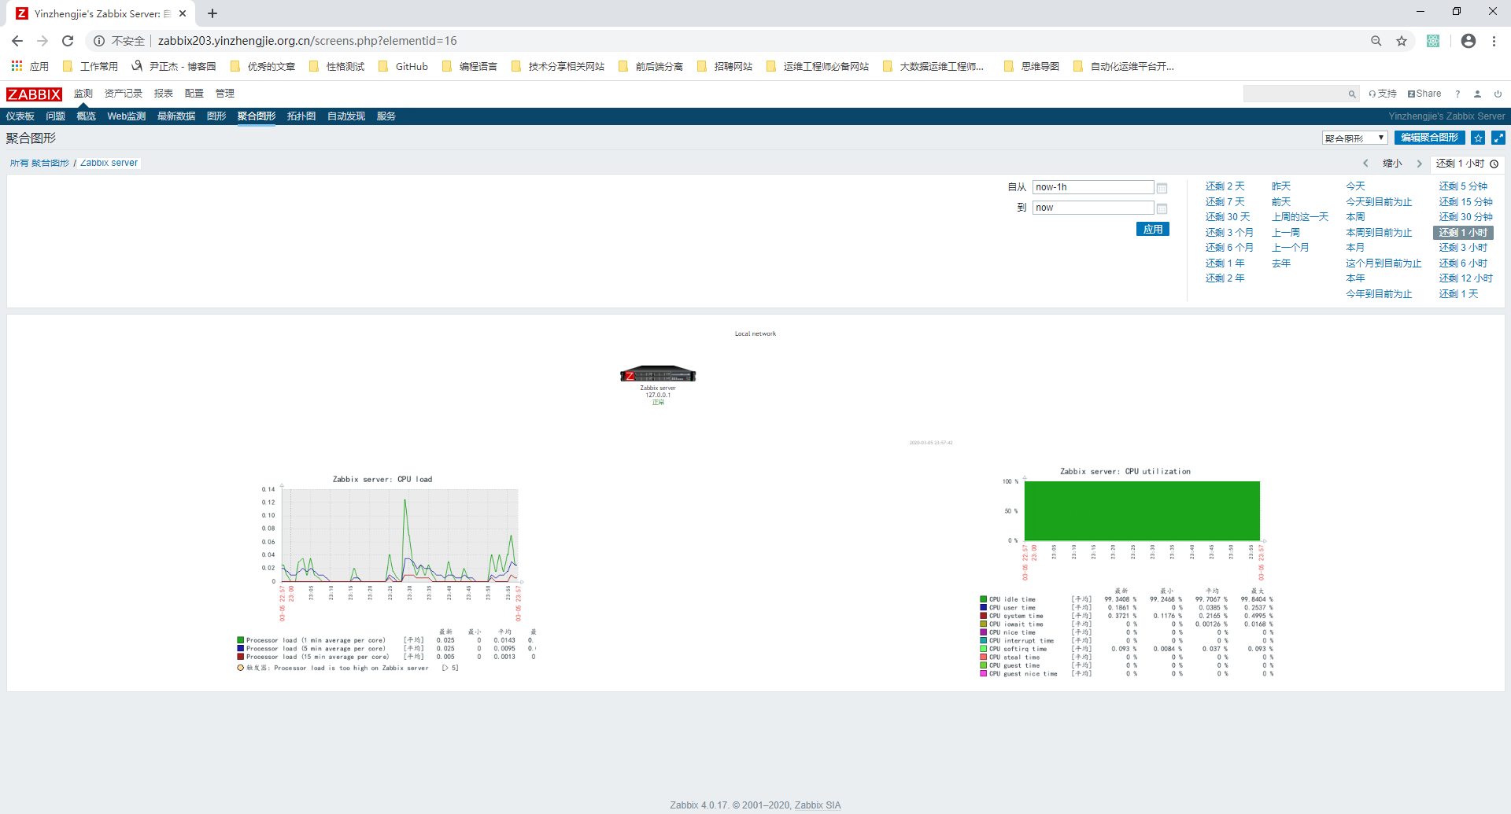Click 缩小 zoom out link

[x=1393, y=164]
